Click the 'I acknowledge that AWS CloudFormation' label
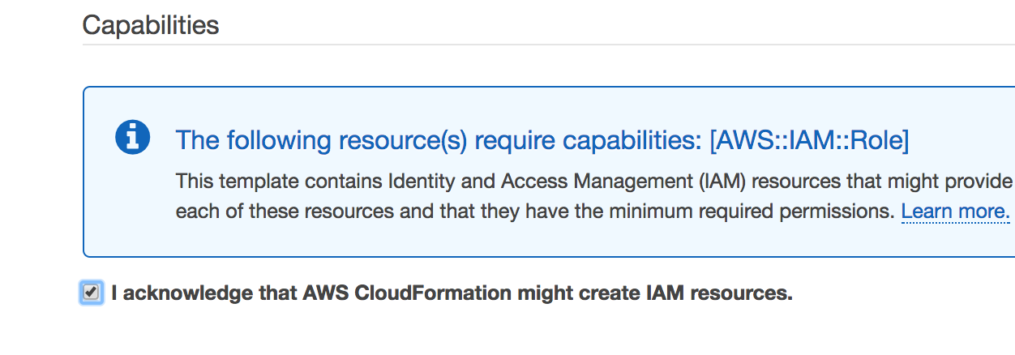 point(452,293)
